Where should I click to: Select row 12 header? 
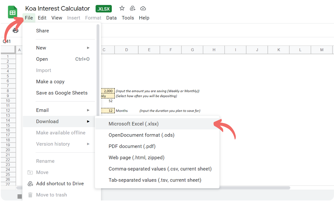coord(8,111)
